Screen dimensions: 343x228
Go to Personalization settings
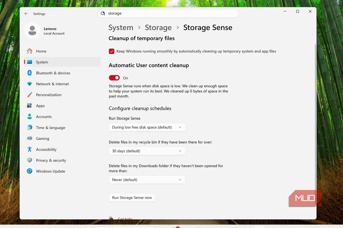tap(62, 95)
